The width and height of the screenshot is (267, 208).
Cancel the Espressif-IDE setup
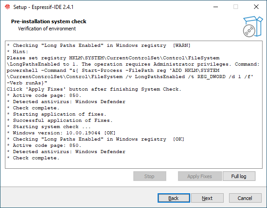click(x=245, y=198)
